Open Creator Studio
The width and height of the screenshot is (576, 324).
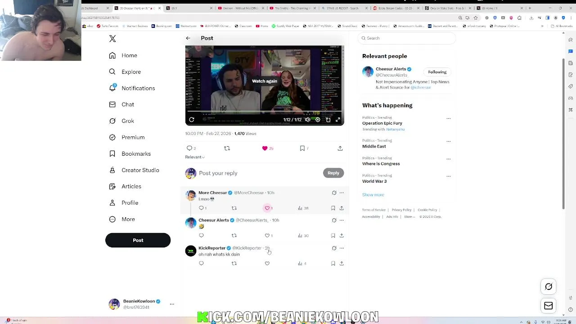coord(134,170)
